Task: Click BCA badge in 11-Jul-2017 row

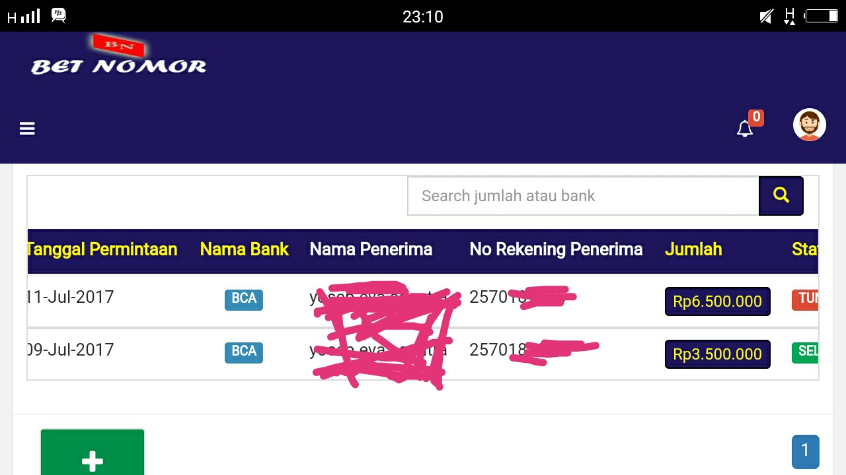Action: point(244,299)
